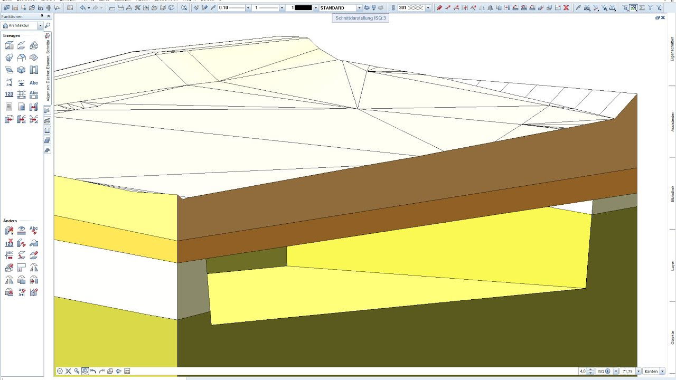Select vertical tab Allgemein: Dächer, Ebenen, Schnitte

[x=48, y=70]
